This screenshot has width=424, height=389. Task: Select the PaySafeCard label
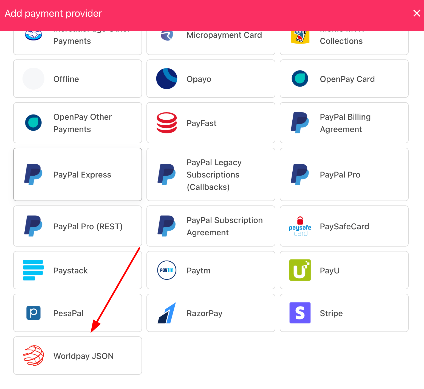tap(344, 227)
